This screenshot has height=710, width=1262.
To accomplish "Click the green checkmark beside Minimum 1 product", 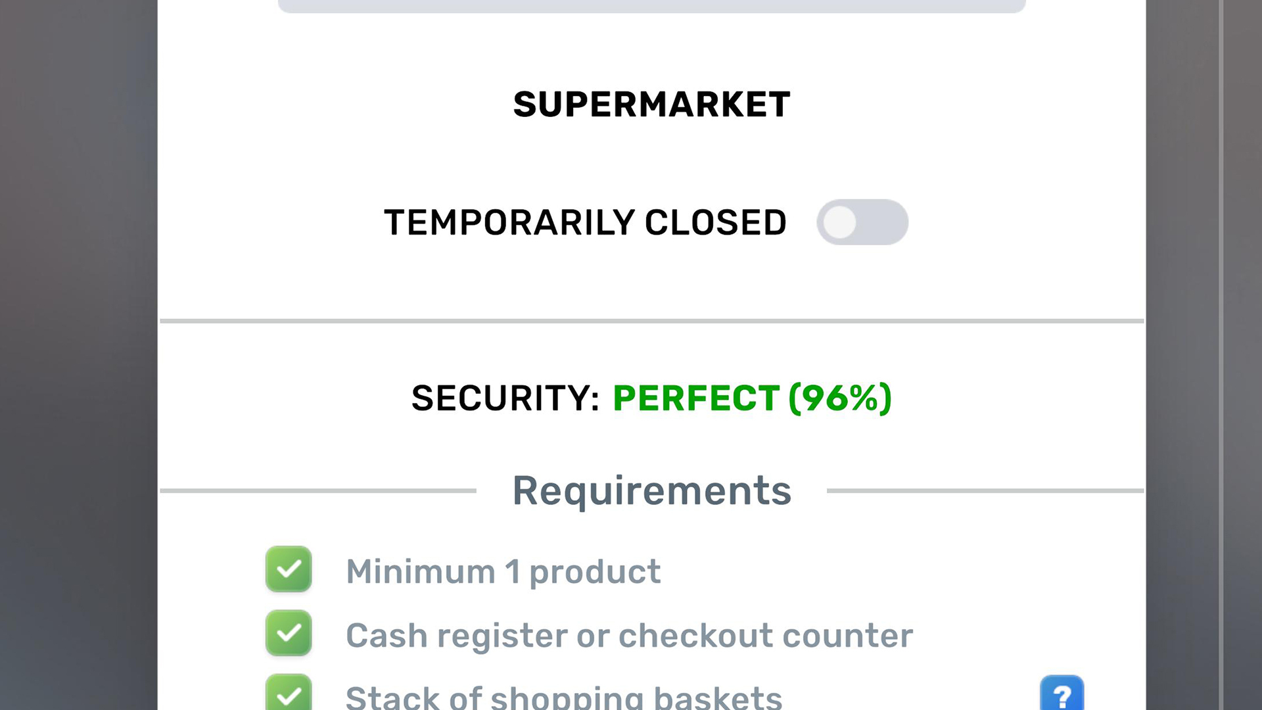I will [x=289, y=569].
